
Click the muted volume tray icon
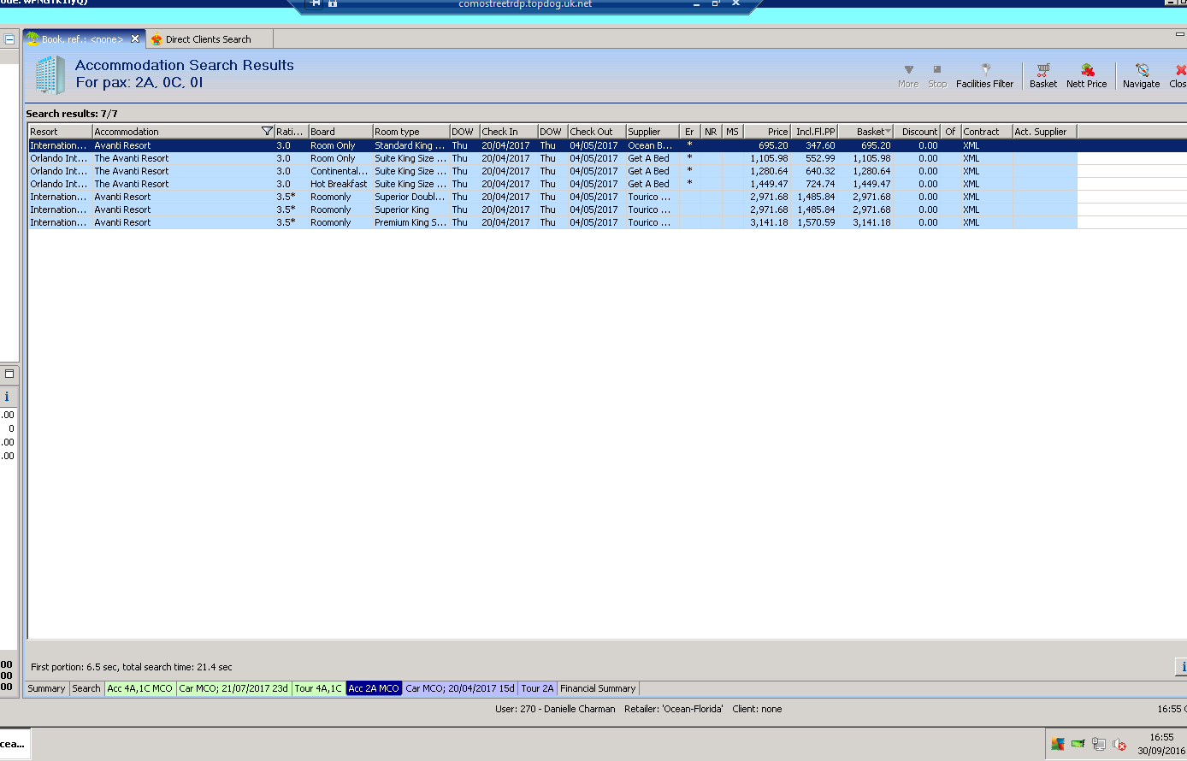click(1119, 744)
